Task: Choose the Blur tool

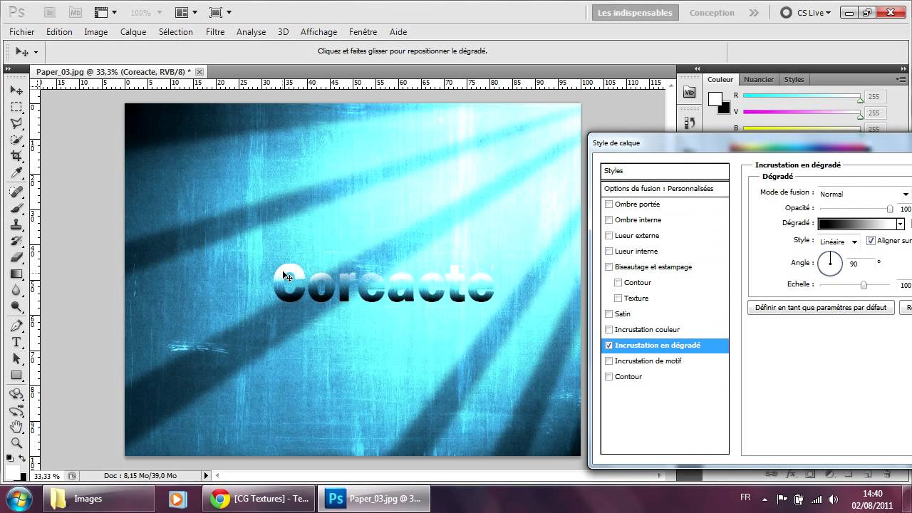Action: 16,290
